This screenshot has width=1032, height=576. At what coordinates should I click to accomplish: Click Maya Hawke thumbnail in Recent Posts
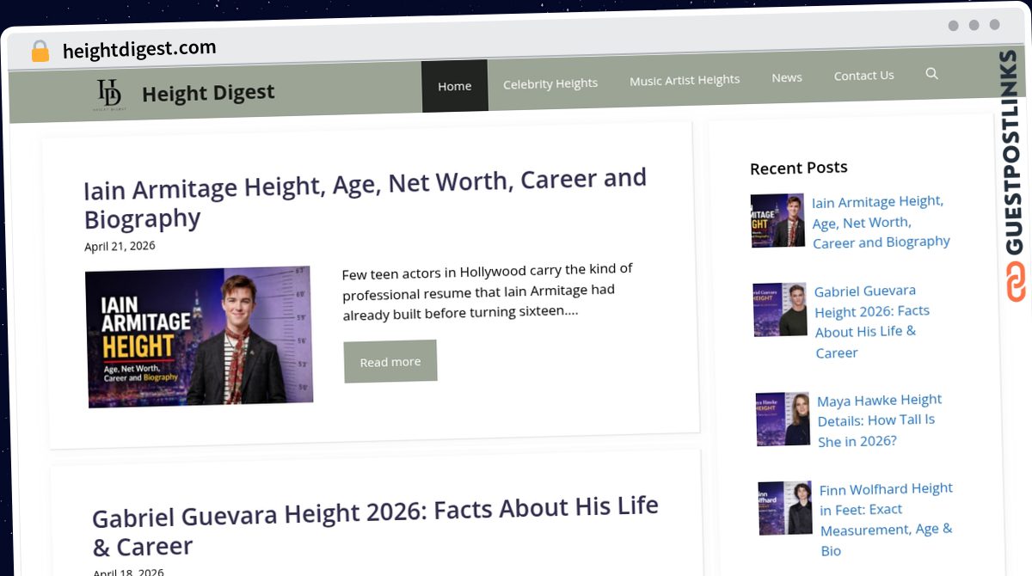click(783, 419)
